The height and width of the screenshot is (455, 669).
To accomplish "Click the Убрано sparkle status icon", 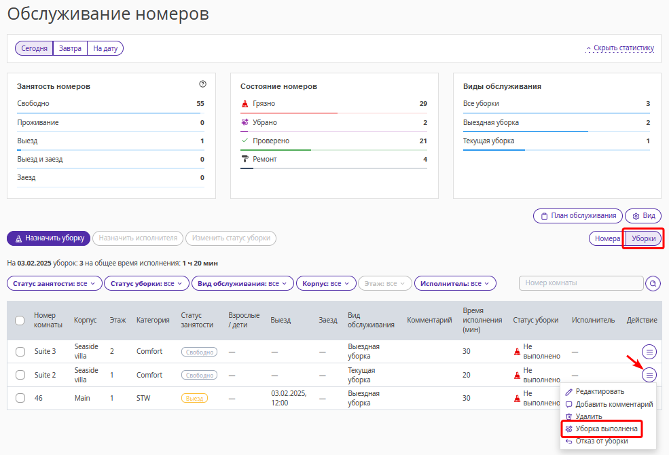I will coord(245,122).
